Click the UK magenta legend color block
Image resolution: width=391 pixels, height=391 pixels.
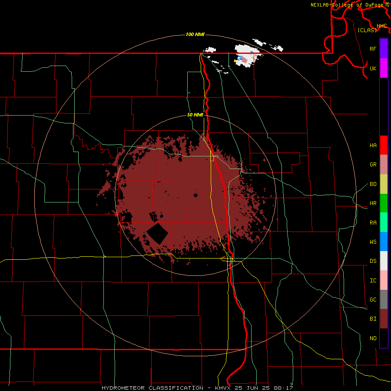(384, 68)
